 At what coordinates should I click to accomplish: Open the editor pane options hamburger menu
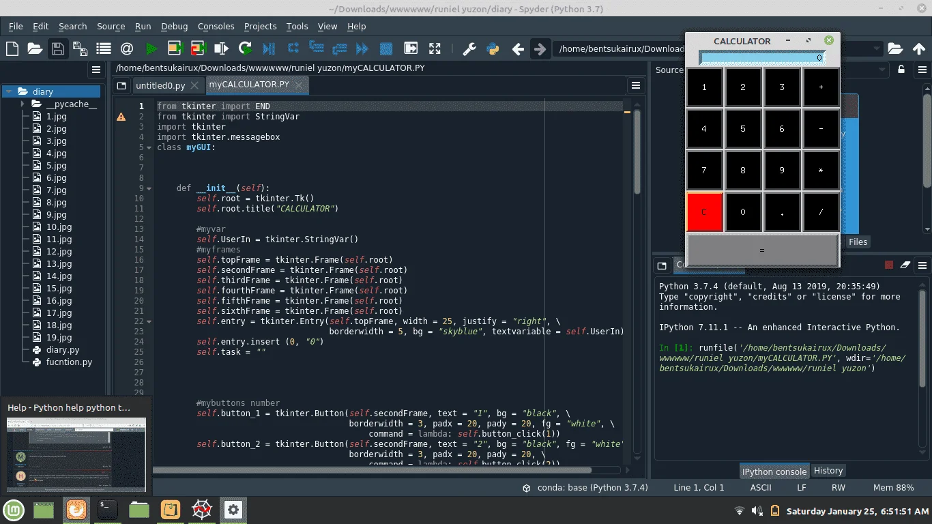tap(635, 85)
